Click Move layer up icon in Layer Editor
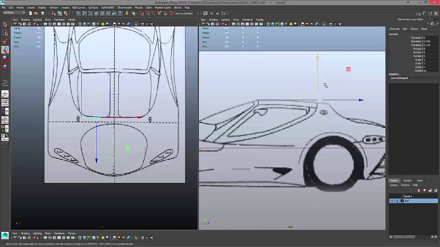440x247 pixels. [x=419, y=190]
